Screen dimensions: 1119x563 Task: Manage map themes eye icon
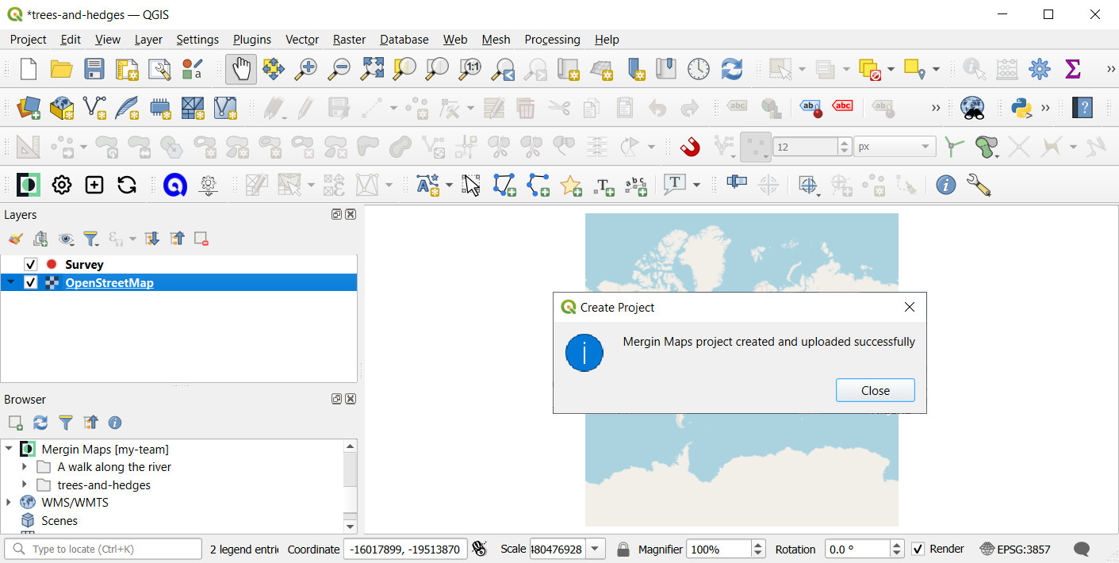(x=66, y=239)
